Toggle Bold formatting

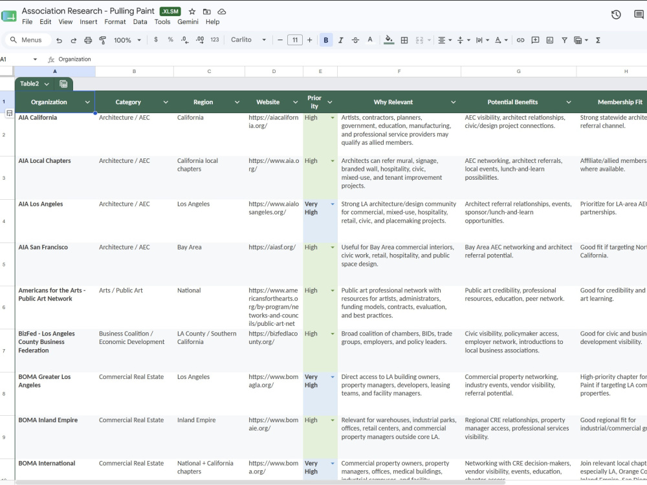pos(326,40)
